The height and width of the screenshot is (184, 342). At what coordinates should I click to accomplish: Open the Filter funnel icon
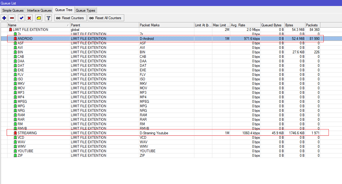(48, 18)
